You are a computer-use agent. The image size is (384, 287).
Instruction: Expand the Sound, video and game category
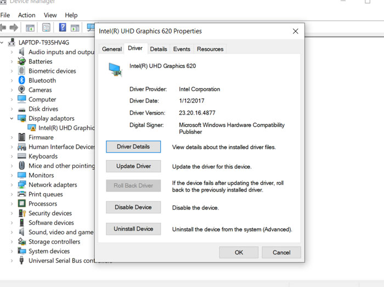(x=12, y=232)
